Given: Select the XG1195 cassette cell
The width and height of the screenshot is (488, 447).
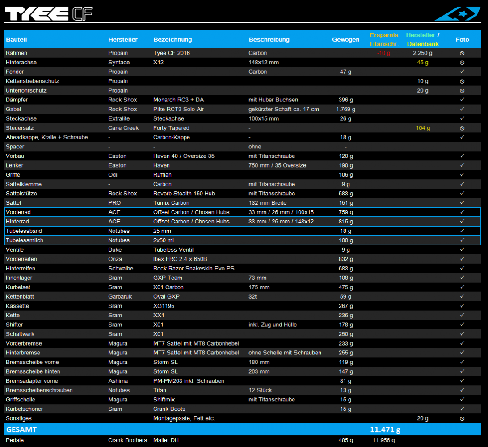Looking at the screenshot, I should pyautogui.click(x=164, y=306).
